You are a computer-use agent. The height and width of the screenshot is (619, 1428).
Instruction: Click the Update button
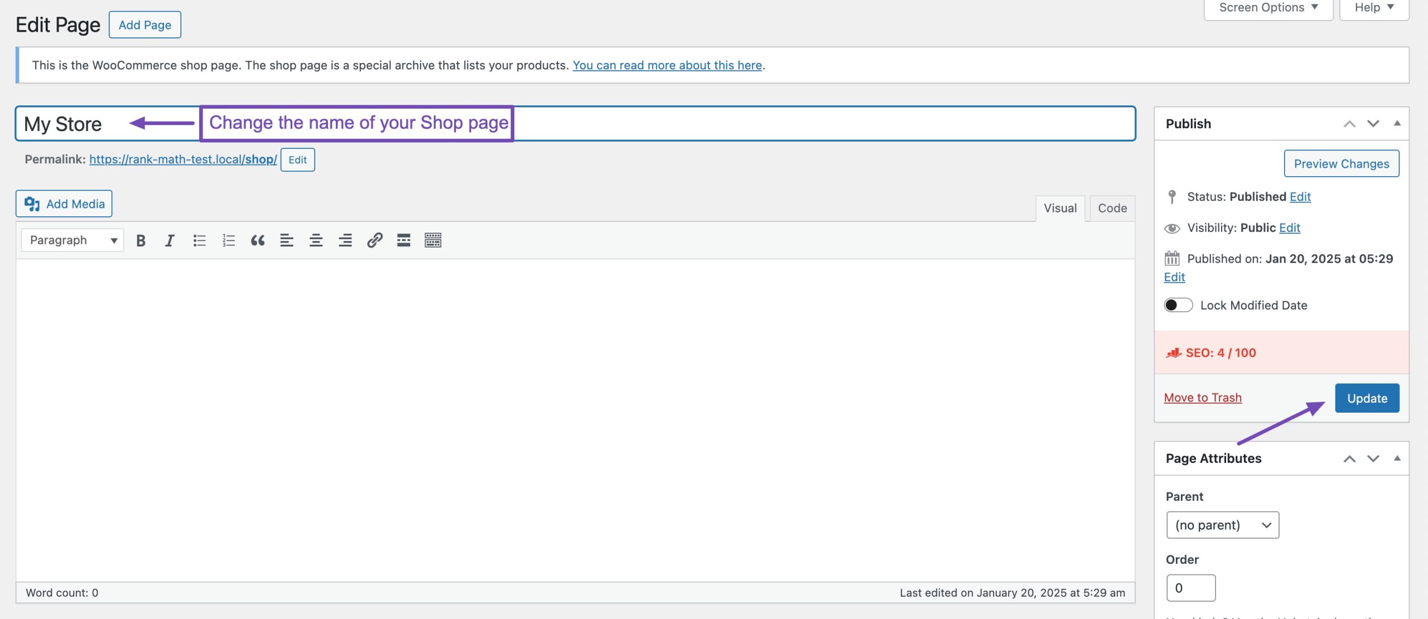point(1367,398)
